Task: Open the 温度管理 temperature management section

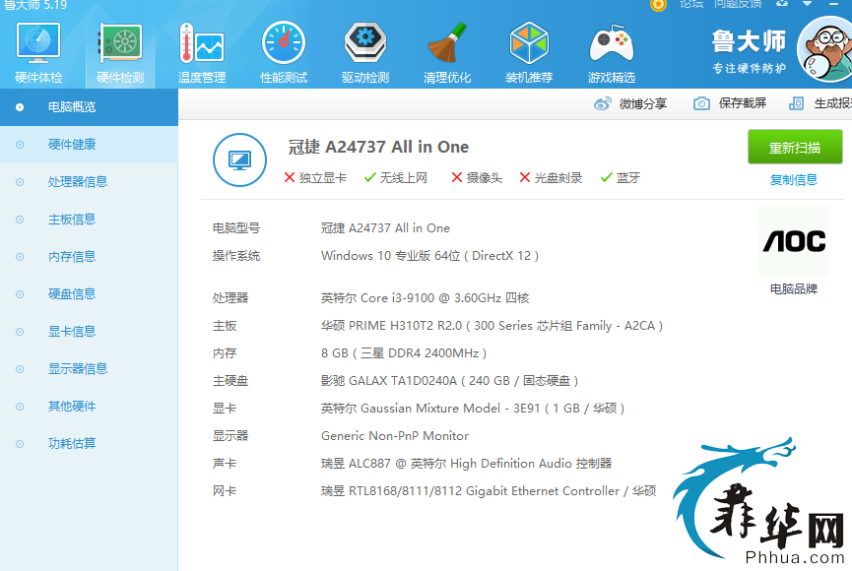Action: [x=202, y=53]
